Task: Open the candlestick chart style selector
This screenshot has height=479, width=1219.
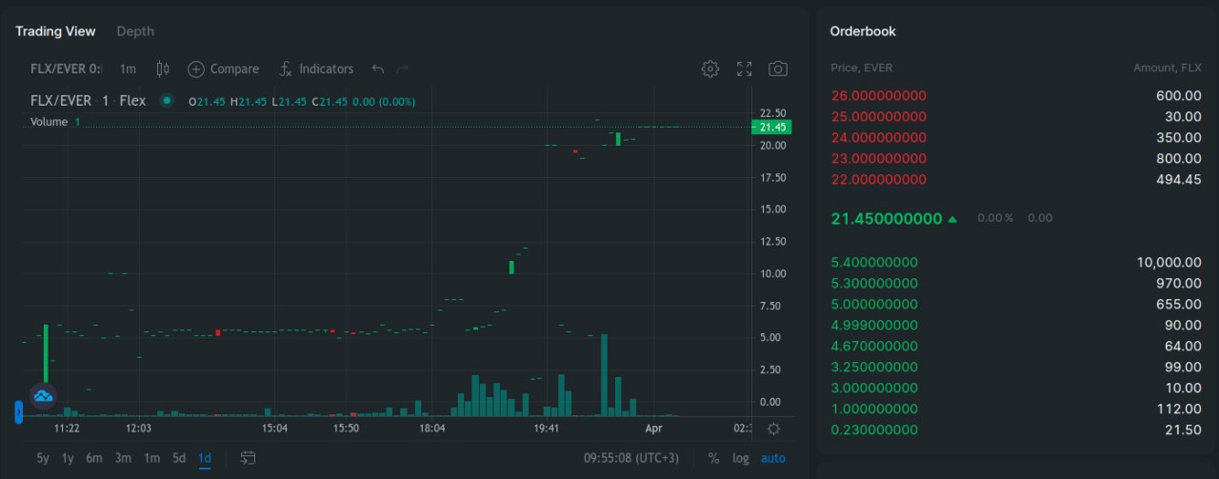Action: click(162, 69)
